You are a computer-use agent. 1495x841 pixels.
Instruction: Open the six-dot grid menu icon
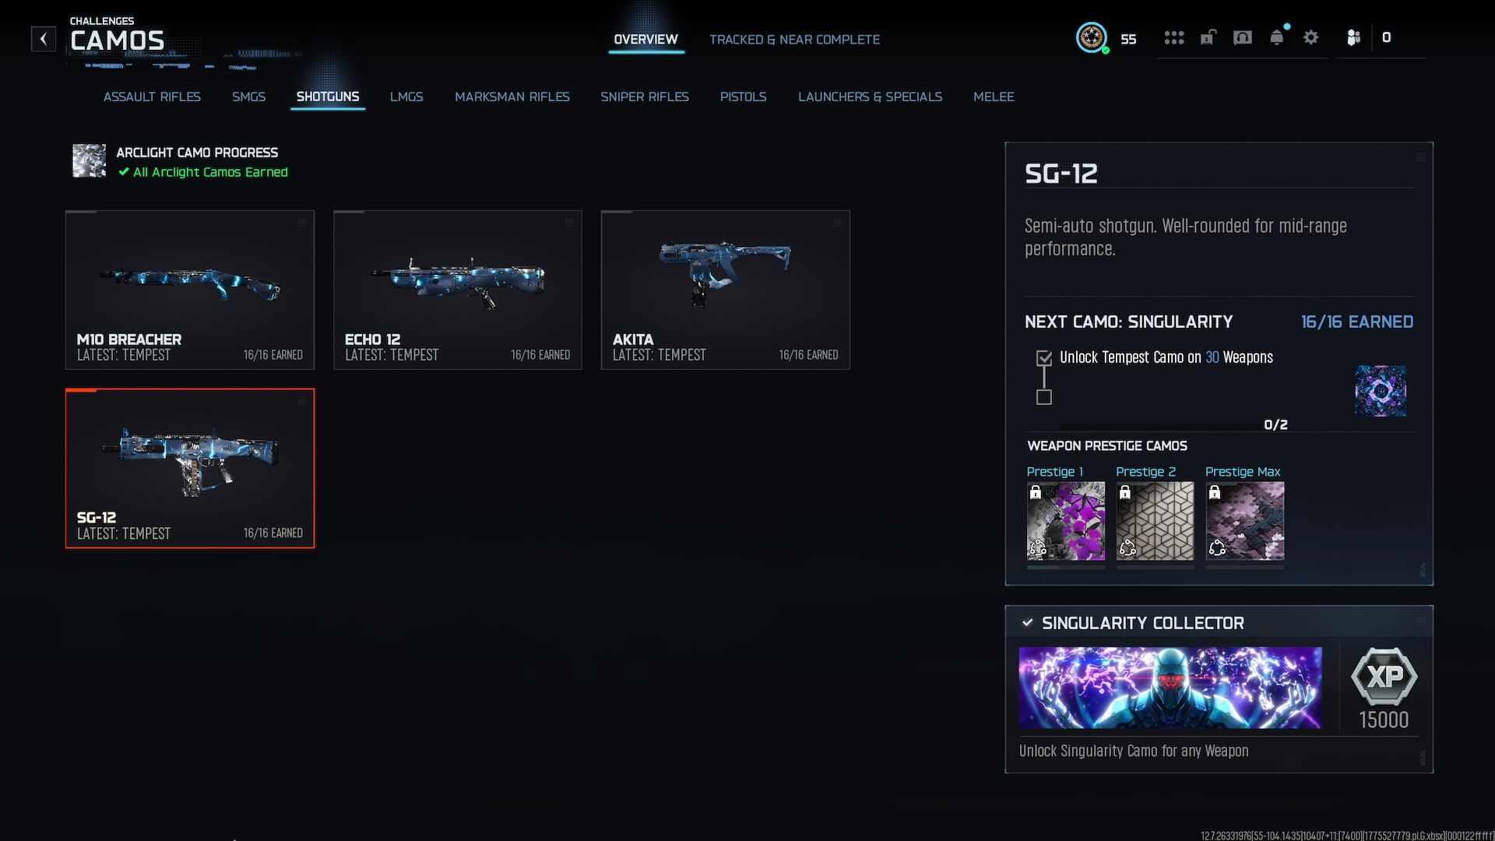(x=1173, y=37)
